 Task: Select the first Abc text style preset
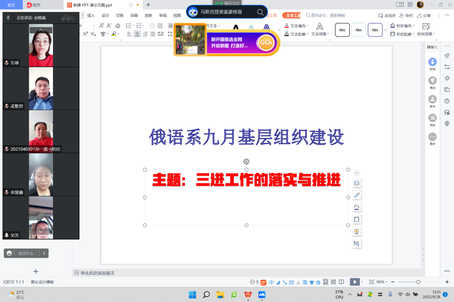click(x=342, y=30)
